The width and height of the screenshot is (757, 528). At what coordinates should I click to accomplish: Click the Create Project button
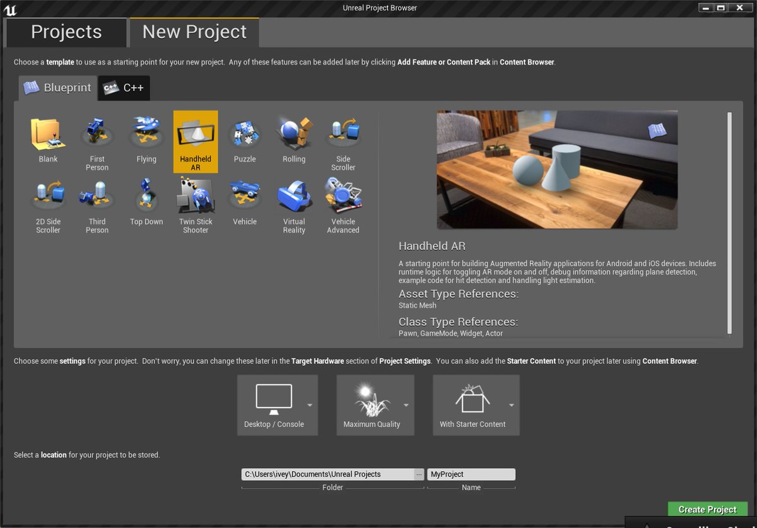pos(708,510)
